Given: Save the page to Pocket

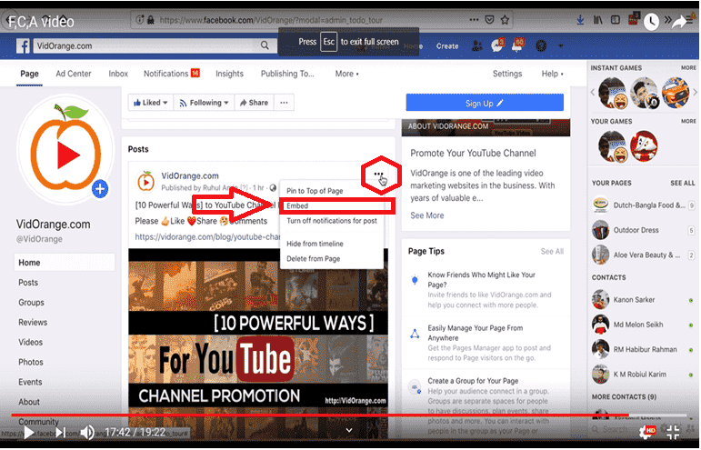Looking at the screenshot, I should (x=489, y=20).
